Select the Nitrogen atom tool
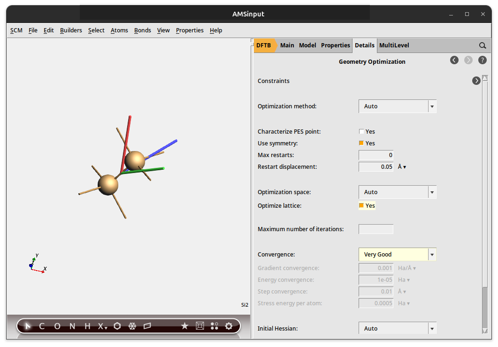 (71, 326)
